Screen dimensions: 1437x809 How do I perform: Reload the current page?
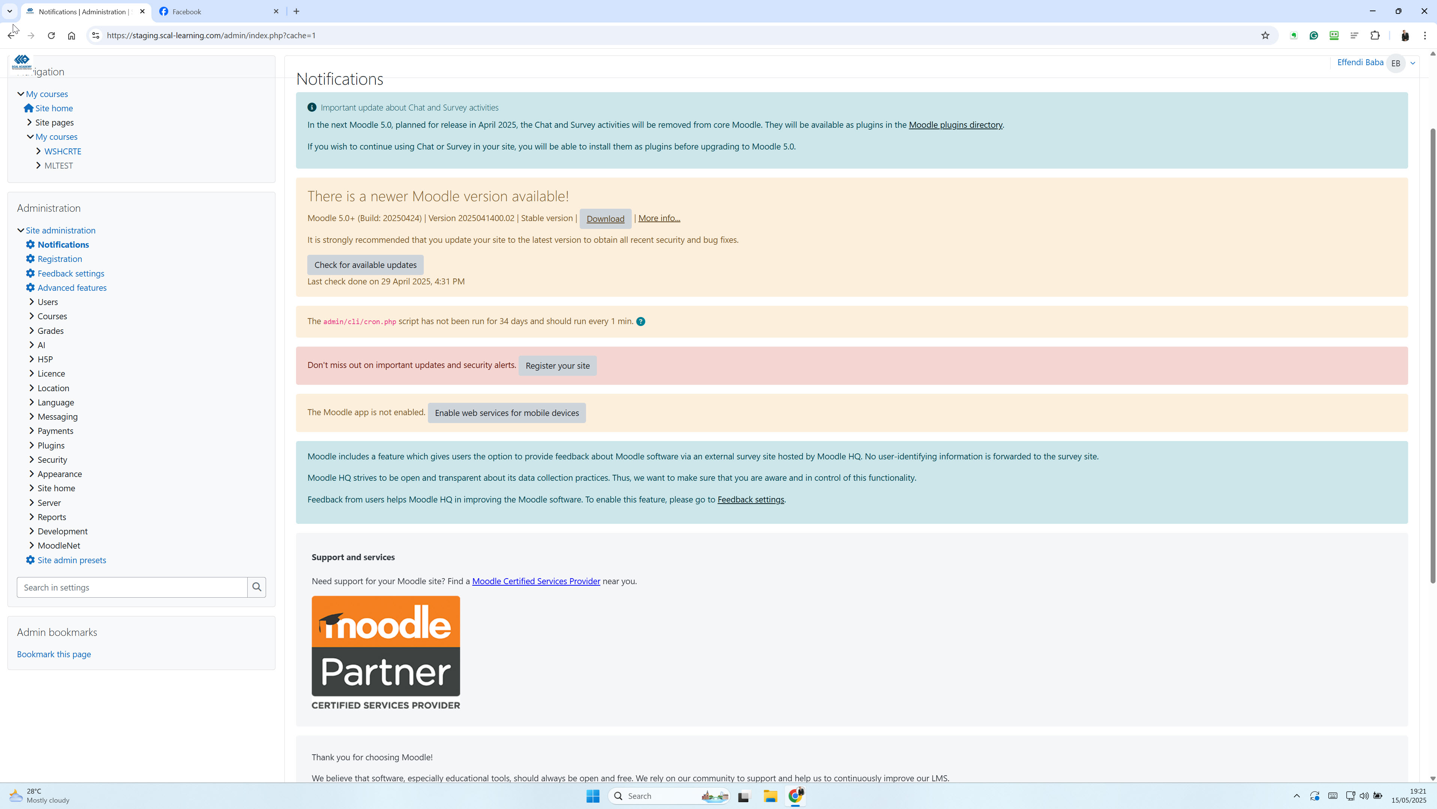[51, 35]
